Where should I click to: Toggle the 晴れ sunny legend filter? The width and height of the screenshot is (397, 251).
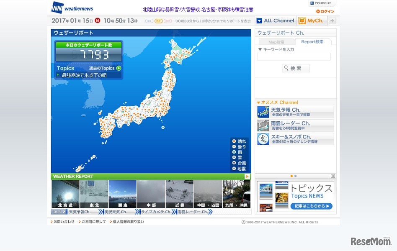235,141
